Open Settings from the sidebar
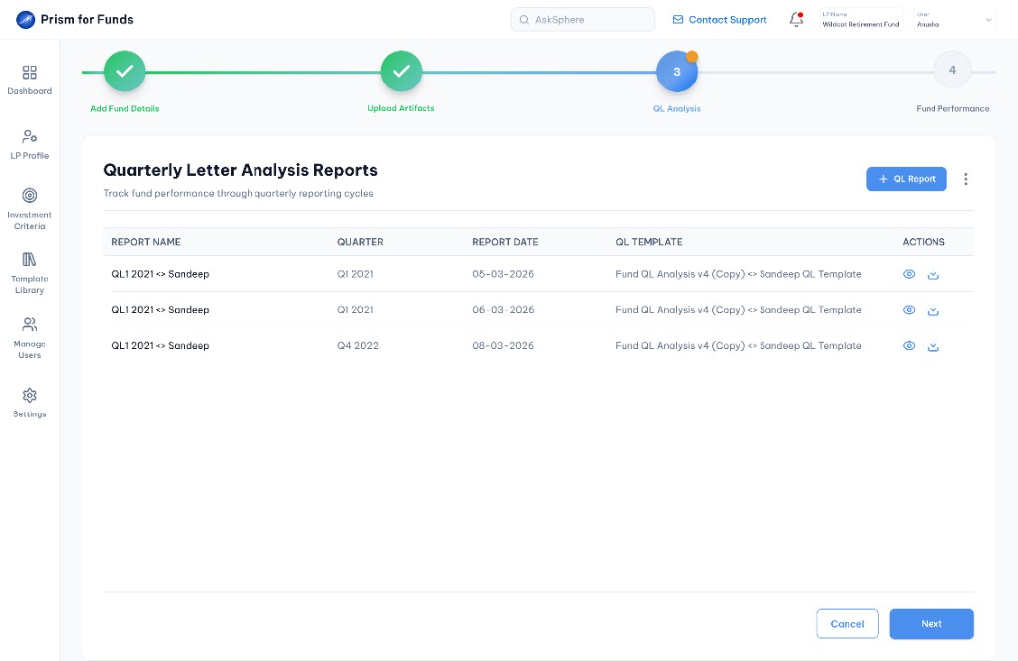The width and height of the screenshot is (1018, 661). click(x=29, y=403)
